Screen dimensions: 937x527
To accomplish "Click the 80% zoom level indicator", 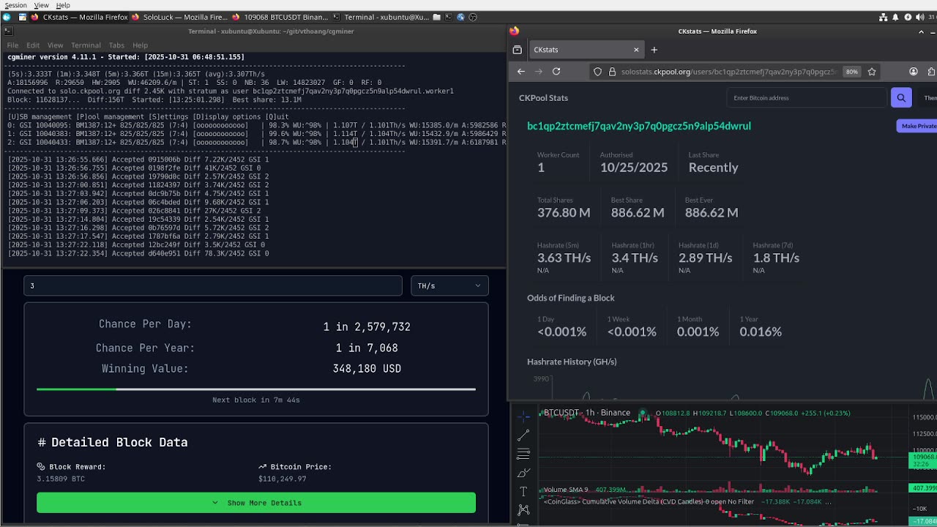I will point(851,72).
